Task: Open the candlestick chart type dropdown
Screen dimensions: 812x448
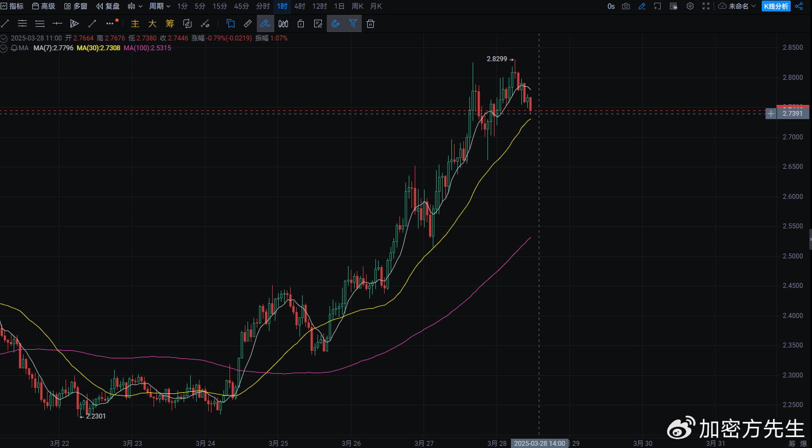Action: (x=134, y=6)
